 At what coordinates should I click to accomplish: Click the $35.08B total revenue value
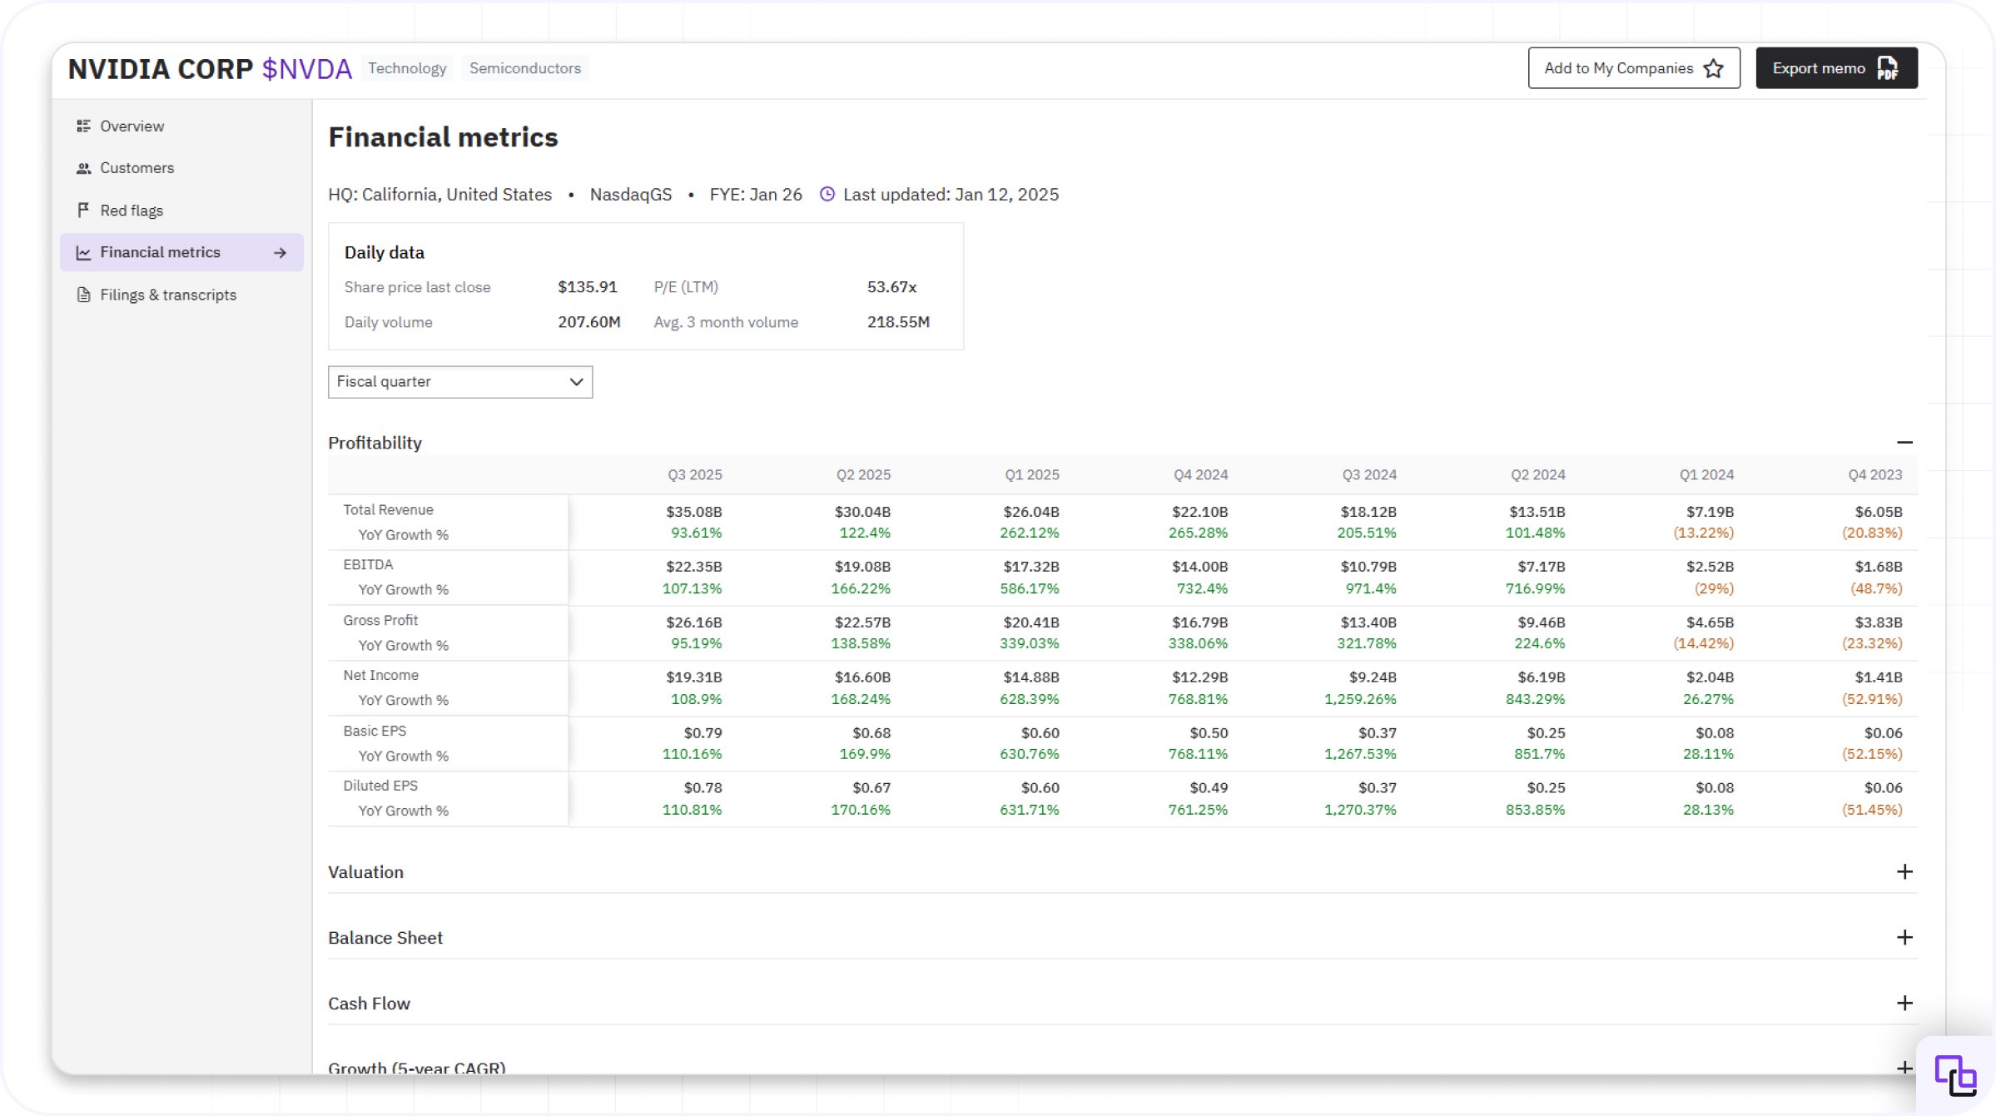pos(693,512)
